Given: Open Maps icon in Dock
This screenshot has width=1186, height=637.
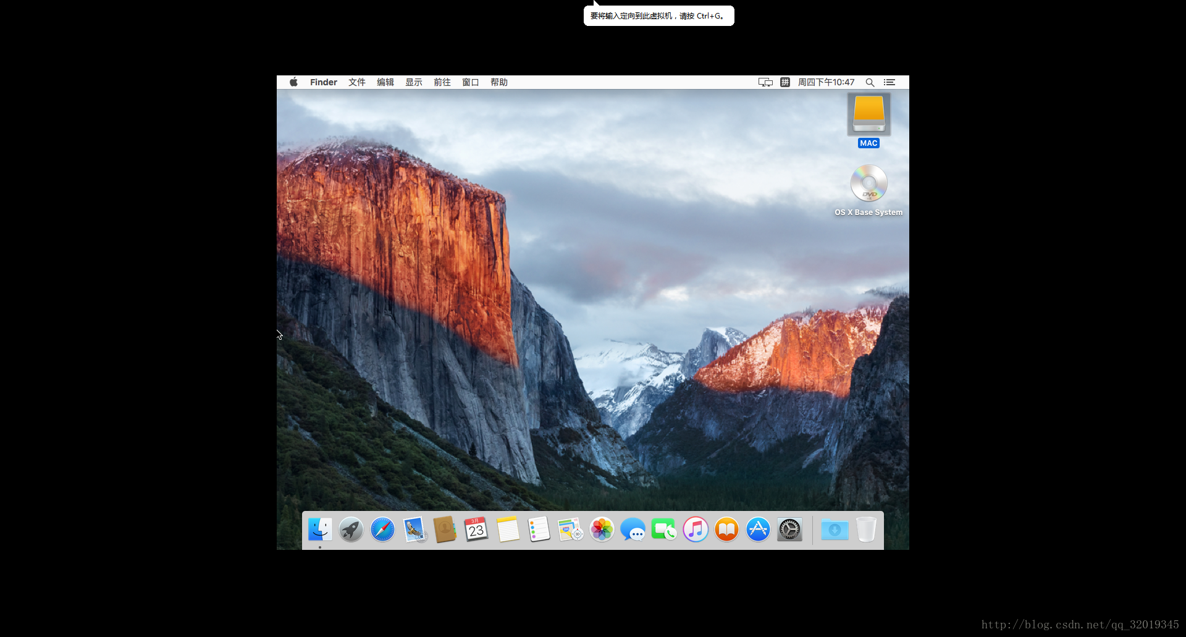Looking at the screenshot, I should click(570, 529).
